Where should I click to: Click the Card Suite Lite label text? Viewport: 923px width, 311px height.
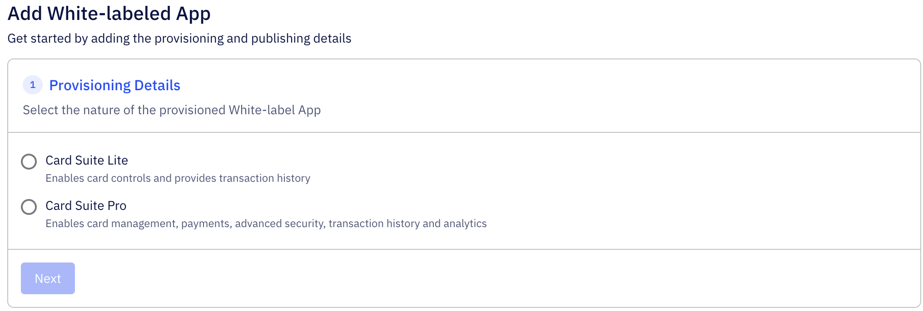tap(86, 160)
